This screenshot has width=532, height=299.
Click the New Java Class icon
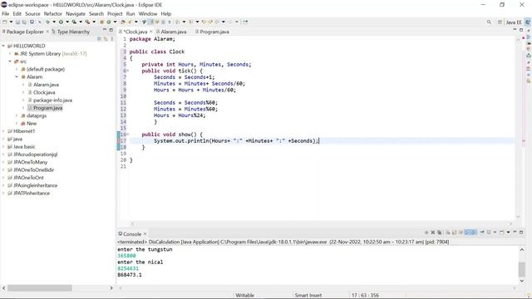pyautogui.click(x=109, y=22)
